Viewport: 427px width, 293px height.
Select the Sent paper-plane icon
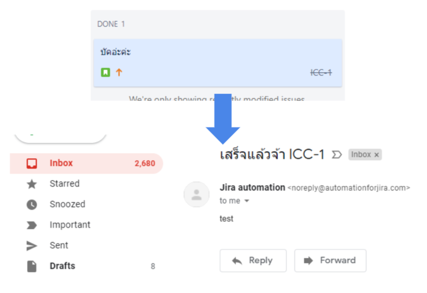coord(31,245)
